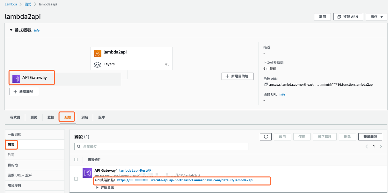The width and height of the screenshot is (388, 193).
Task: Click 新增觸發 under the diagram
Action: [x=24, y=91]
